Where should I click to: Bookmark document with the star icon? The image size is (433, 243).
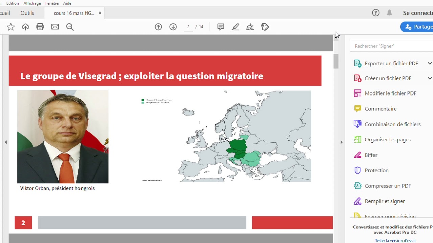tap(11, 27)
